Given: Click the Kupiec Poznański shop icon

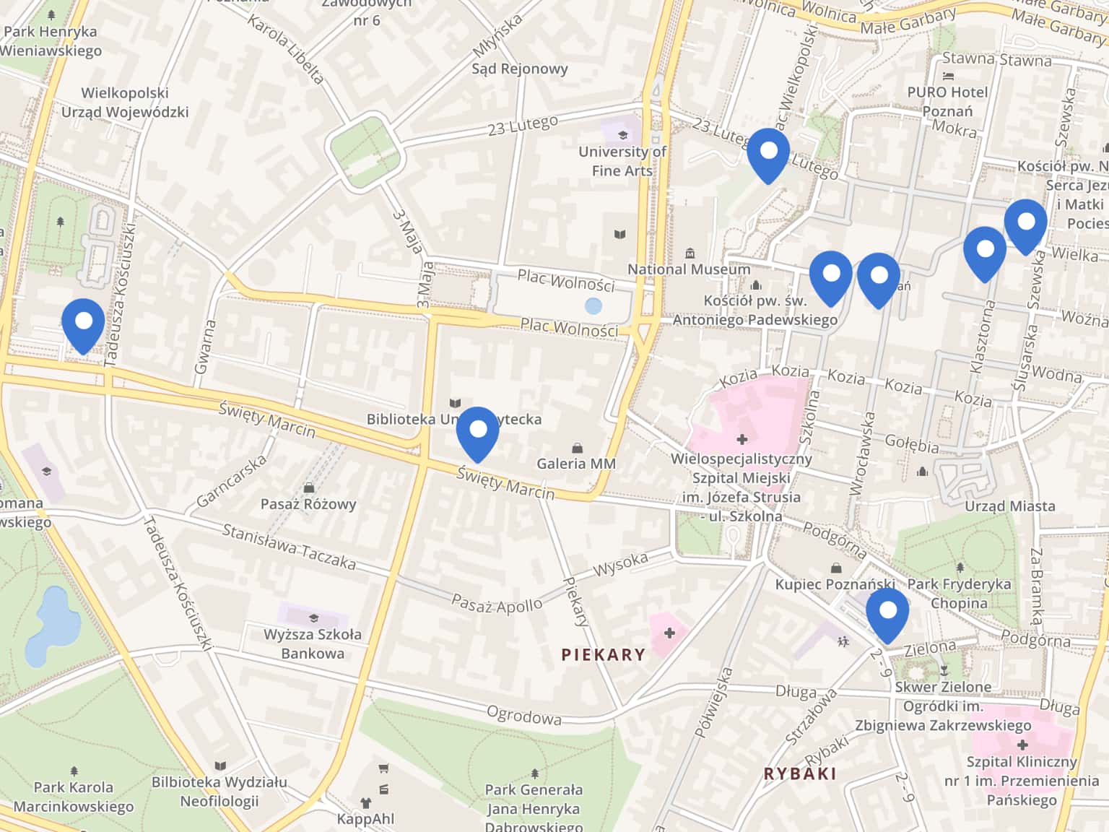Looking at the screenshot, I should coord(836,568).
